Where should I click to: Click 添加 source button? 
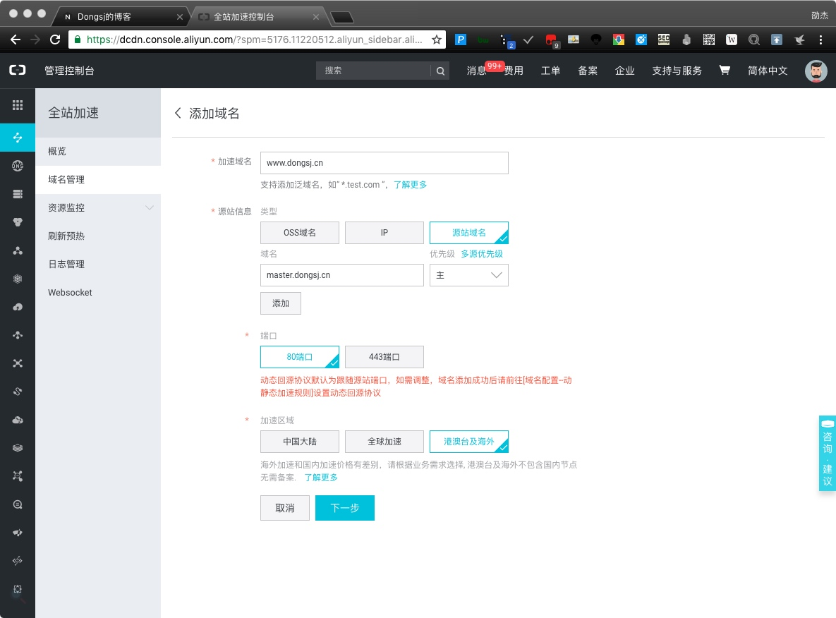(281, 303)
